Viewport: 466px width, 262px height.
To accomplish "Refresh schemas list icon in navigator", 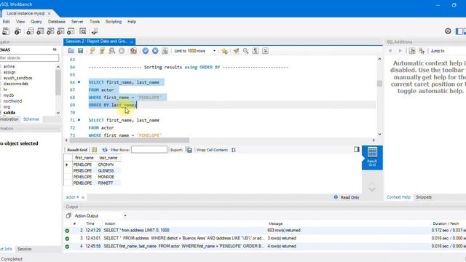I will point(55,49).
